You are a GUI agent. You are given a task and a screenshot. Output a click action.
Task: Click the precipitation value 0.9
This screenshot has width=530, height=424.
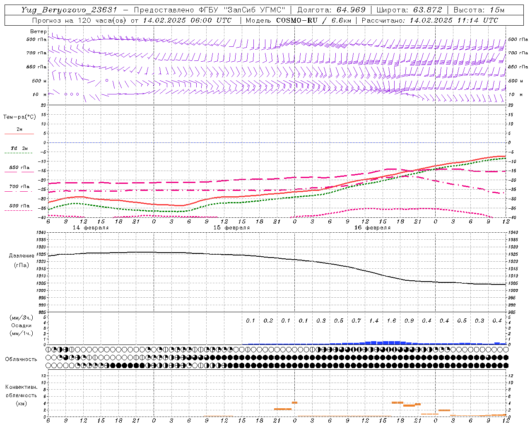tap(409, 320)
